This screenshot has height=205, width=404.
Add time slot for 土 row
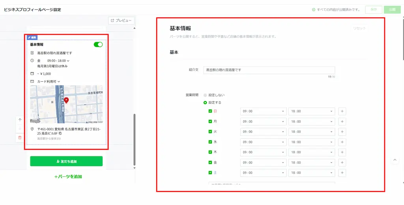pos(342,173)
